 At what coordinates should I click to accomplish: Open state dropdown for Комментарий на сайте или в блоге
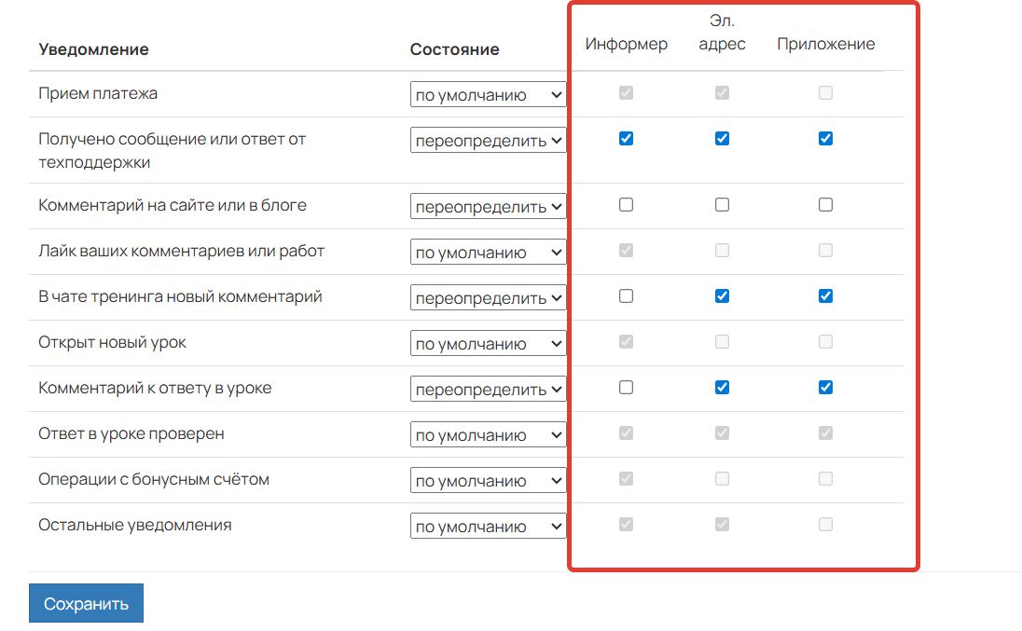489,206
